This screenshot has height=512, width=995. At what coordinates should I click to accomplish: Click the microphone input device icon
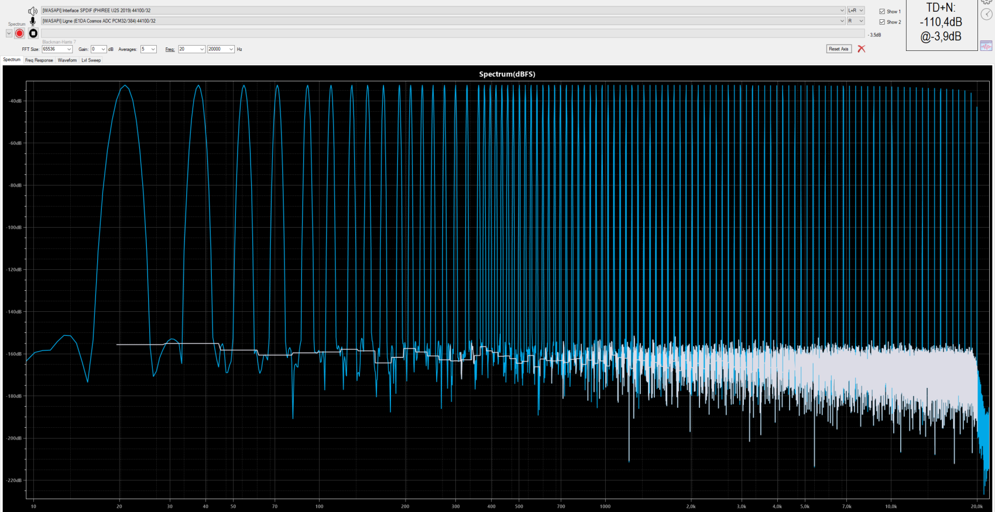(33, 21)
